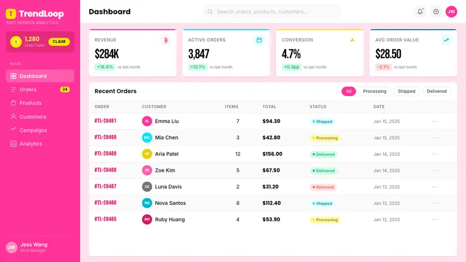
Task: Open order link #TL-28490
Action: pyautogui.click(x=105, y=137)
